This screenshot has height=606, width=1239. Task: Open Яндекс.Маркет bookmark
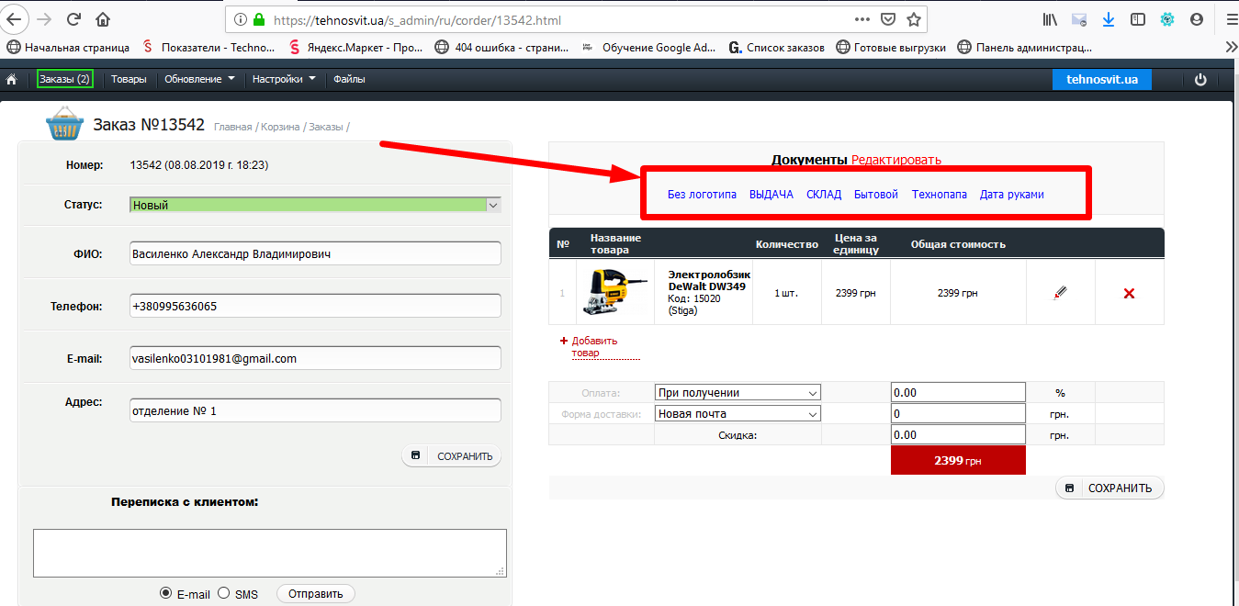355,48
